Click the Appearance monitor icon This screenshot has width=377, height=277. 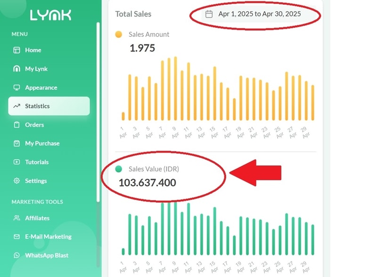click(x=17, y=88)
